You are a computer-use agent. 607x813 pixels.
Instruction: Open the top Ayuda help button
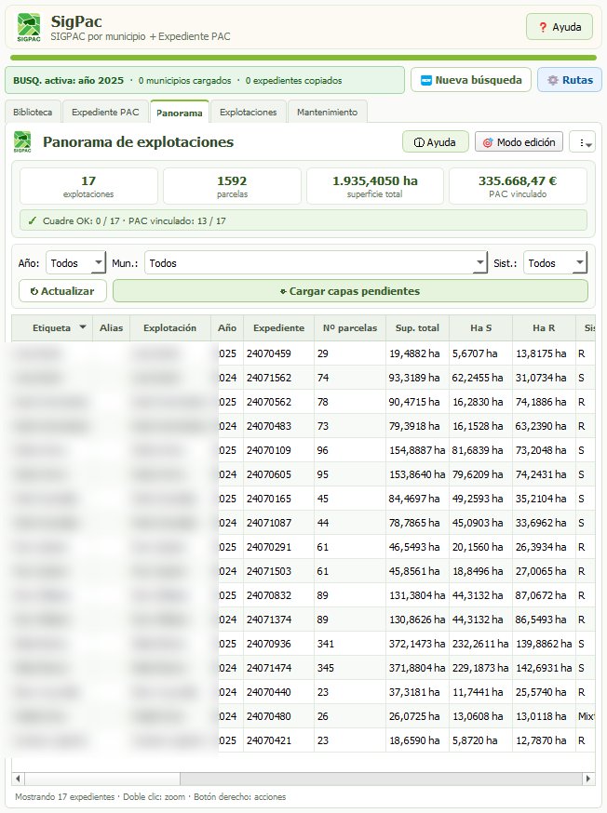(560, 27)
